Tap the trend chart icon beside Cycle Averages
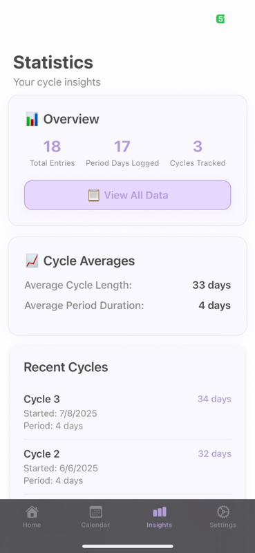 tap(32, 261)
